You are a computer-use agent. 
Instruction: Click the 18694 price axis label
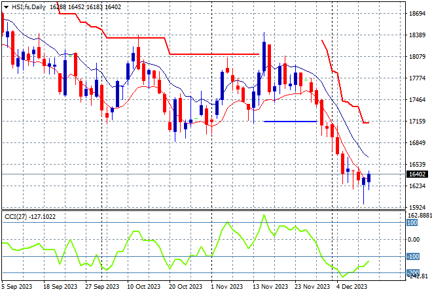417,13
